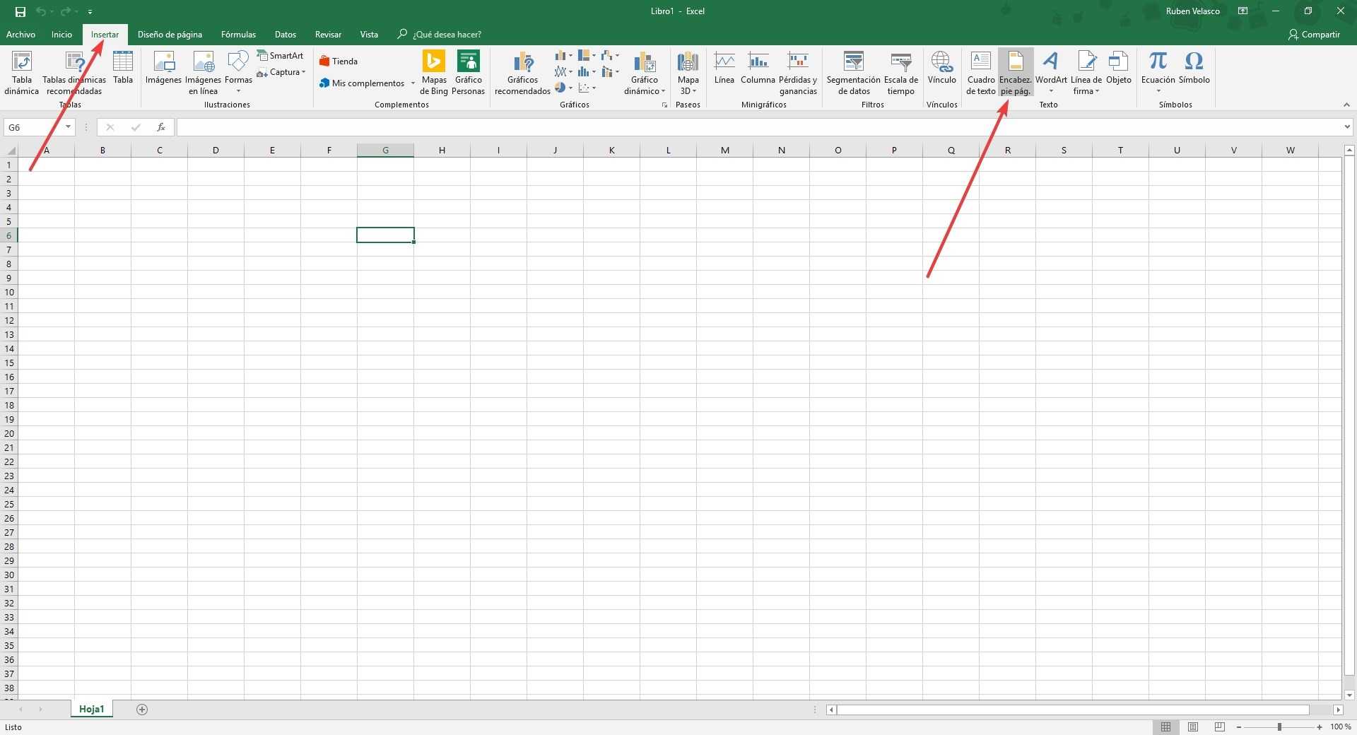Open Ribbon display options button
Image resolution: width=1357 pixels, height=735 pixels.
pyautogui.click(x=1243, y=11)
